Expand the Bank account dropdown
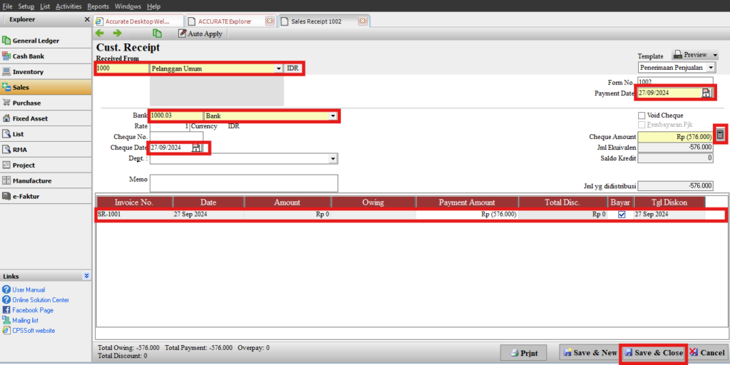Image resolution: width=730 pixels, height=365 pixels. (x=333, y=116)
